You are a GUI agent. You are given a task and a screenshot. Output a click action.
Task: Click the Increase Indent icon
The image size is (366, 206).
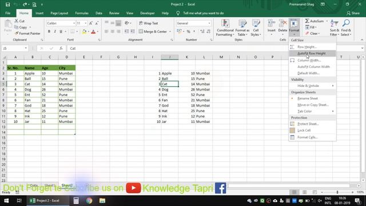pyautogui.click(x=132, y=31)
